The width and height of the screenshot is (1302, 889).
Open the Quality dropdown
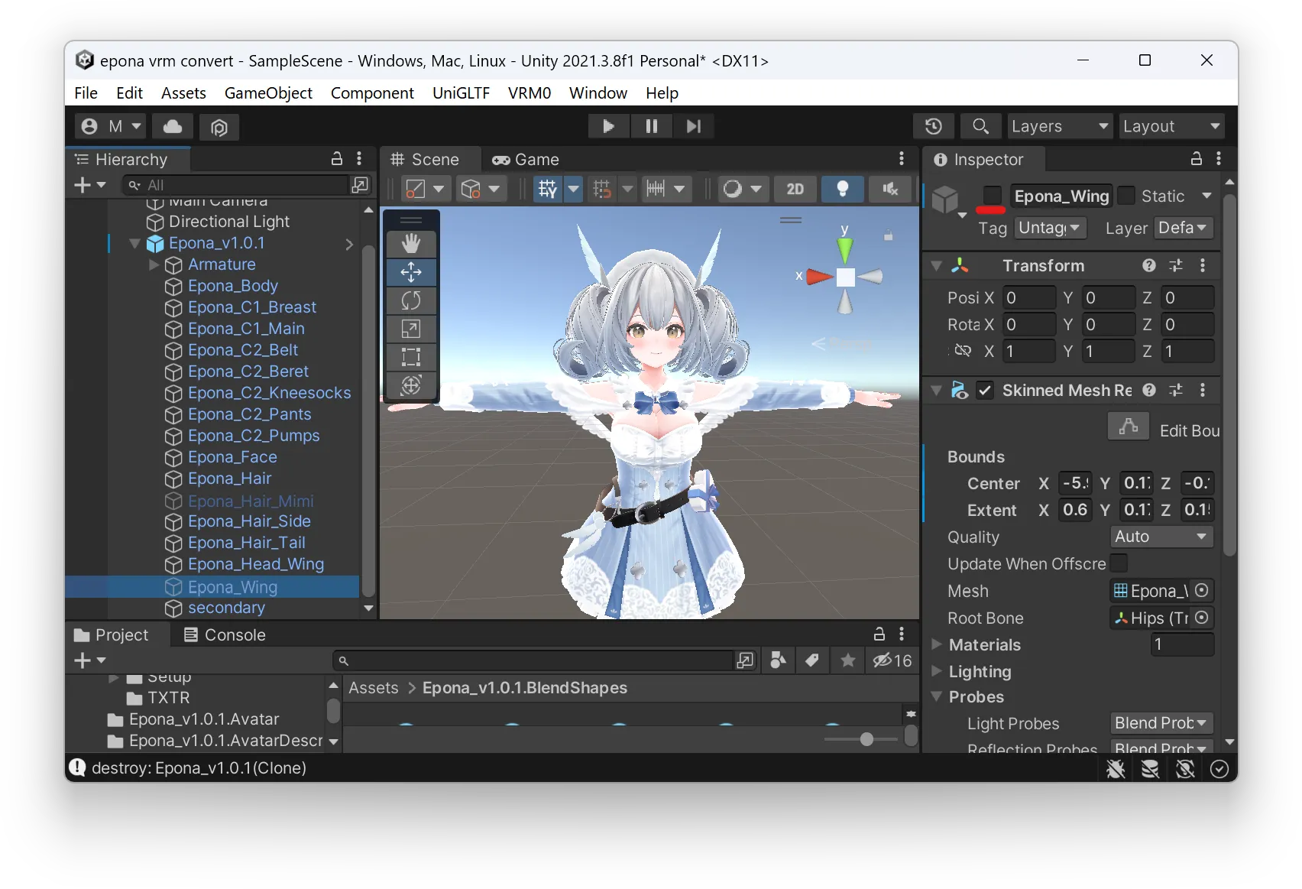coord(1161,537)
